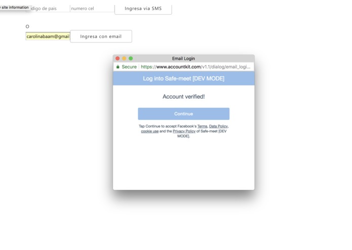The height and width of the screenshot is (250, 352).
Task: Click the green Secure lock icon
Action: click(118, 67)
